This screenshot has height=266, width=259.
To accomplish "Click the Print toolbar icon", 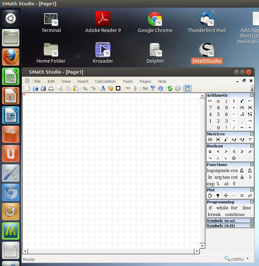I will click(51, 88).
